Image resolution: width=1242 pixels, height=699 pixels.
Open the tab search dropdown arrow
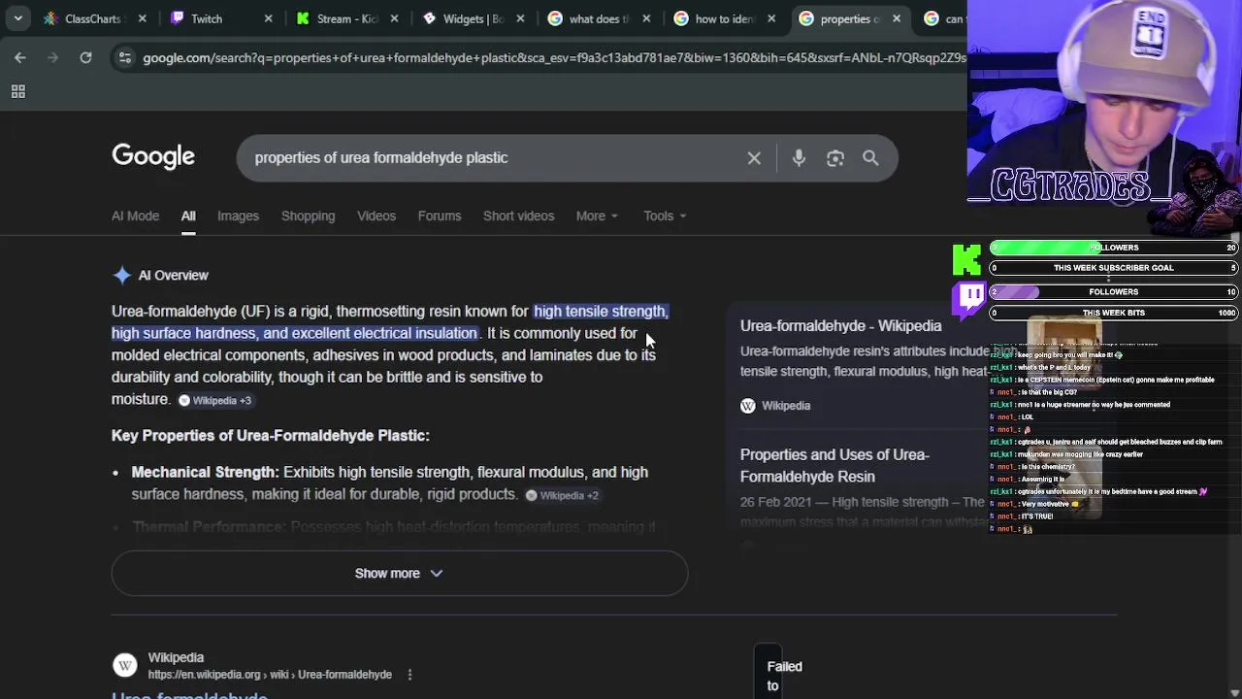click(17, 18)
